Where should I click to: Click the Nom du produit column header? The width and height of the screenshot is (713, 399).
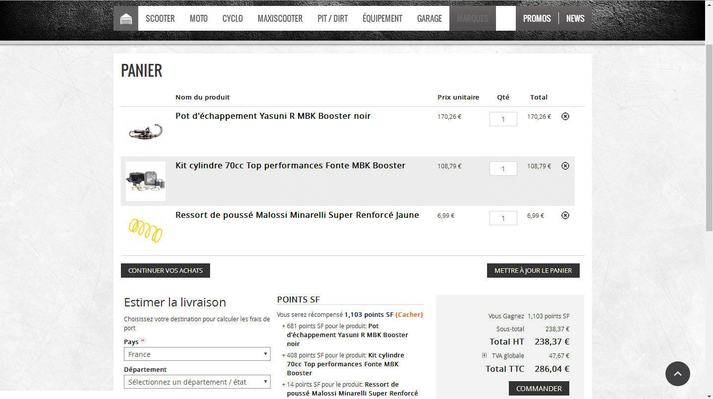(203, 97)
